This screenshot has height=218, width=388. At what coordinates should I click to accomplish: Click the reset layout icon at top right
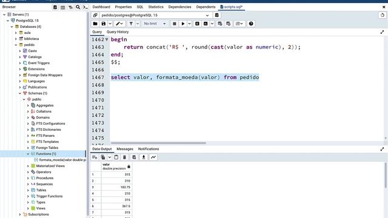click(383, 15)
